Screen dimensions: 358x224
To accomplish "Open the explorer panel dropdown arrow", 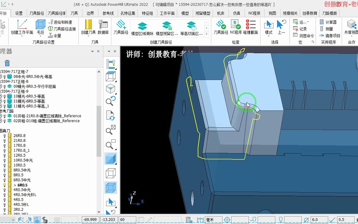I will pyautogui.click(x=93, y=51).
